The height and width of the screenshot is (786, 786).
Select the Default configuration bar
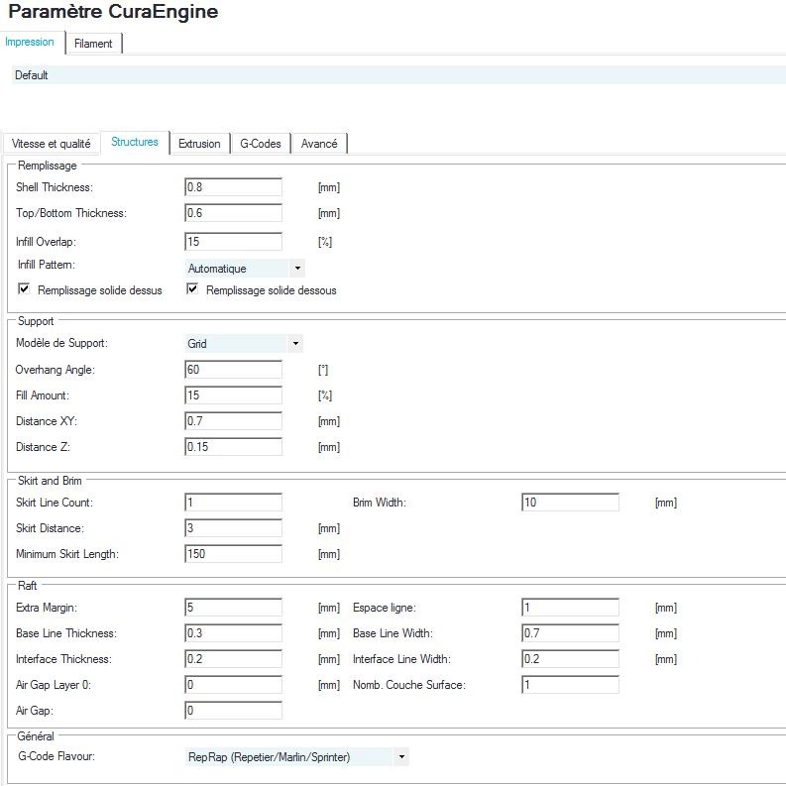click(396, 75)
